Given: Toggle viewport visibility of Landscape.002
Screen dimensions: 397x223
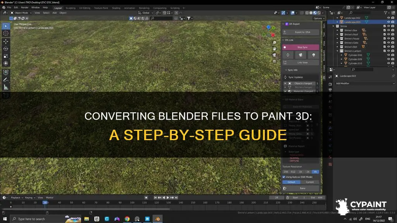Looking at the screenshot, I should [x=388, y=18].
